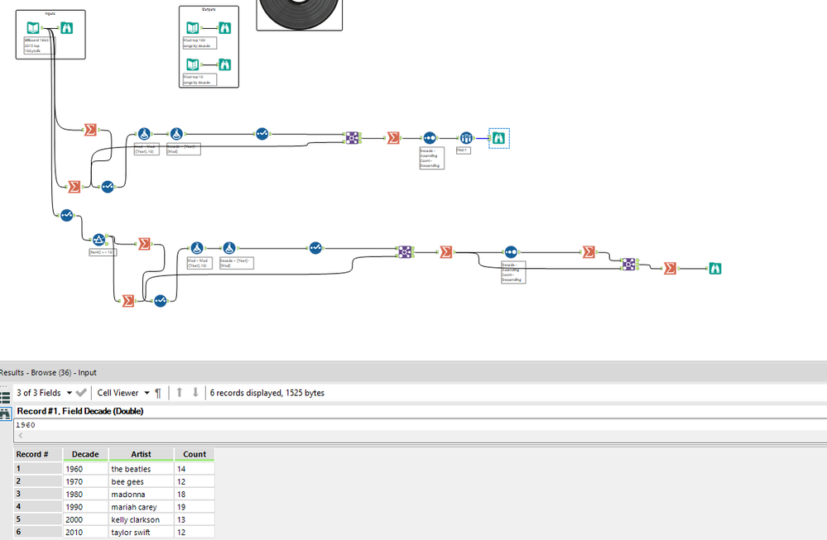Select the Filter tool with Rank condition

[99, 241]
